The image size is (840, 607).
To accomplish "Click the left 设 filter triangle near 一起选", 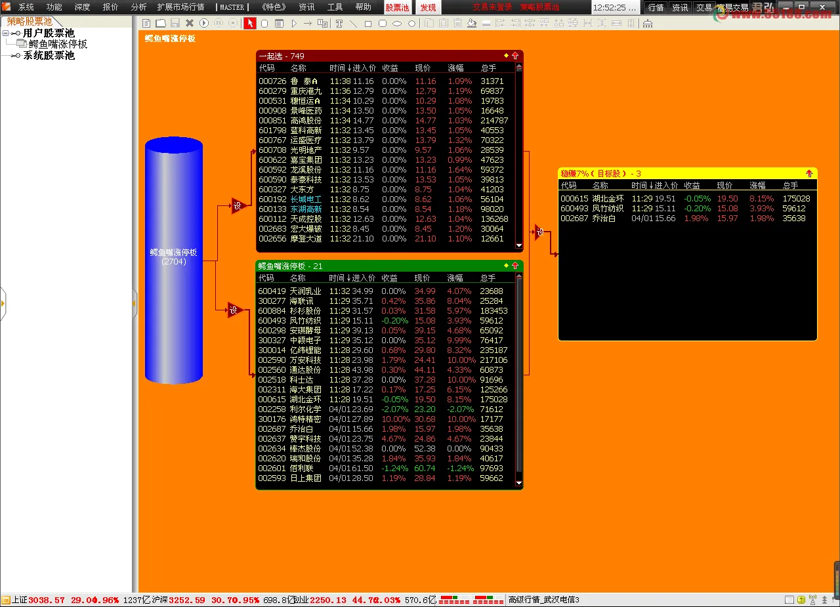I will [238, 206].
